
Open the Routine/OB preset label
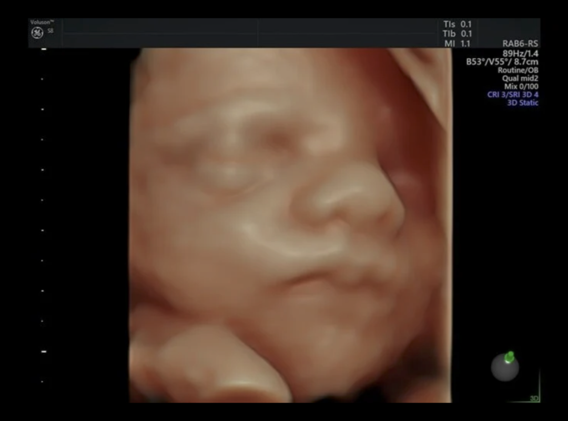click(518, 70)
